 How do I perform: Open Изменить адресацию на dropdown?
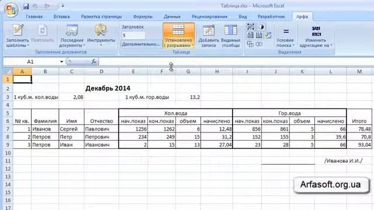316,36
